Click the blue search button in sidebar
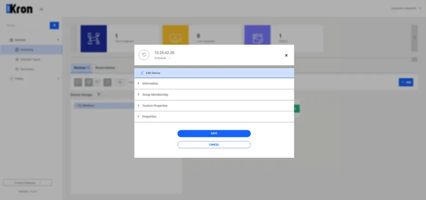 [x=54, y=25]
